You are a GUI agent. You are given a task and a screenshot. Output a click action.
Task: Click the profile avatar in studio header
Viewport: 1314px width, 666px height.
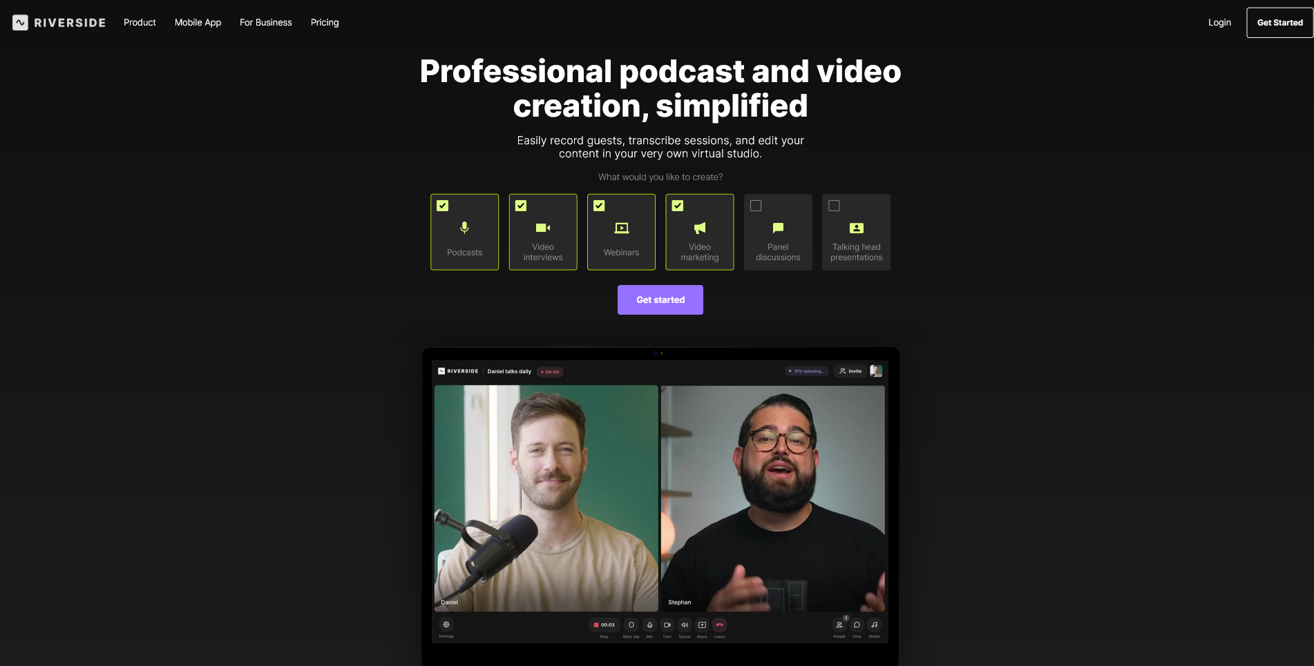876,371
